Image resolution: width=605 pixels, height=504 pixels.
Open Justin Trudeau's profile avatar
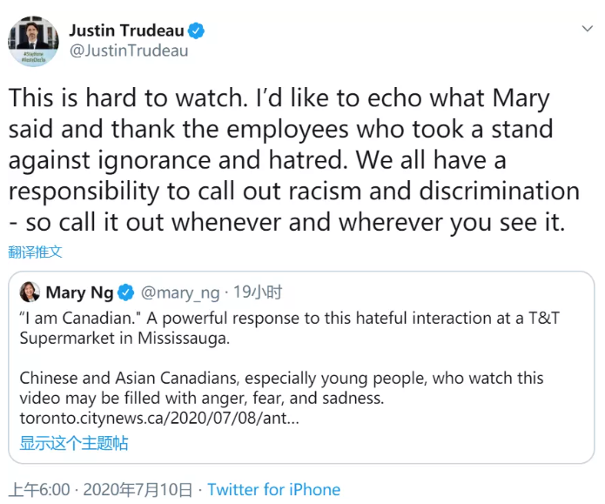33,41
